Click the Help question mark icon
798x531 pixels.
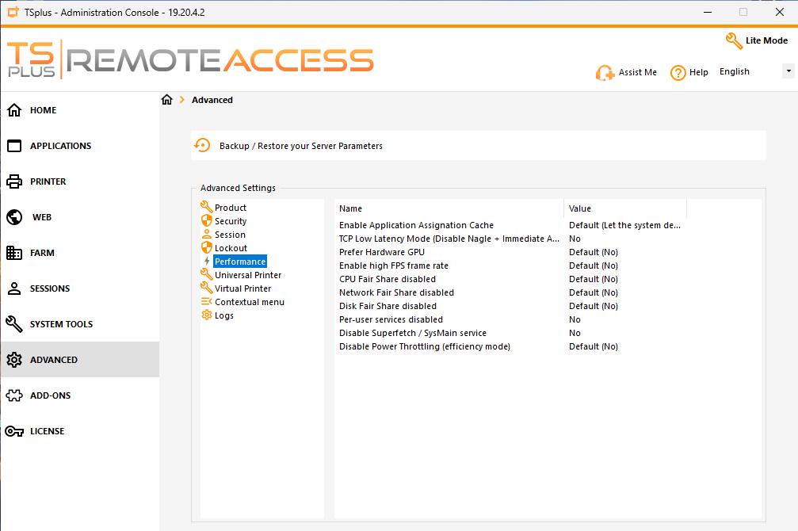678,73
